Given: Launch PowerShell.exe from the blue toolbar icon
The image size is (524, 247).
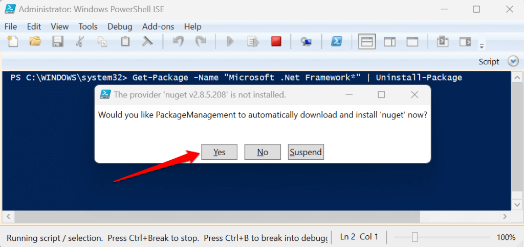Looking at the screenshot, I should (x=336, y=42).
